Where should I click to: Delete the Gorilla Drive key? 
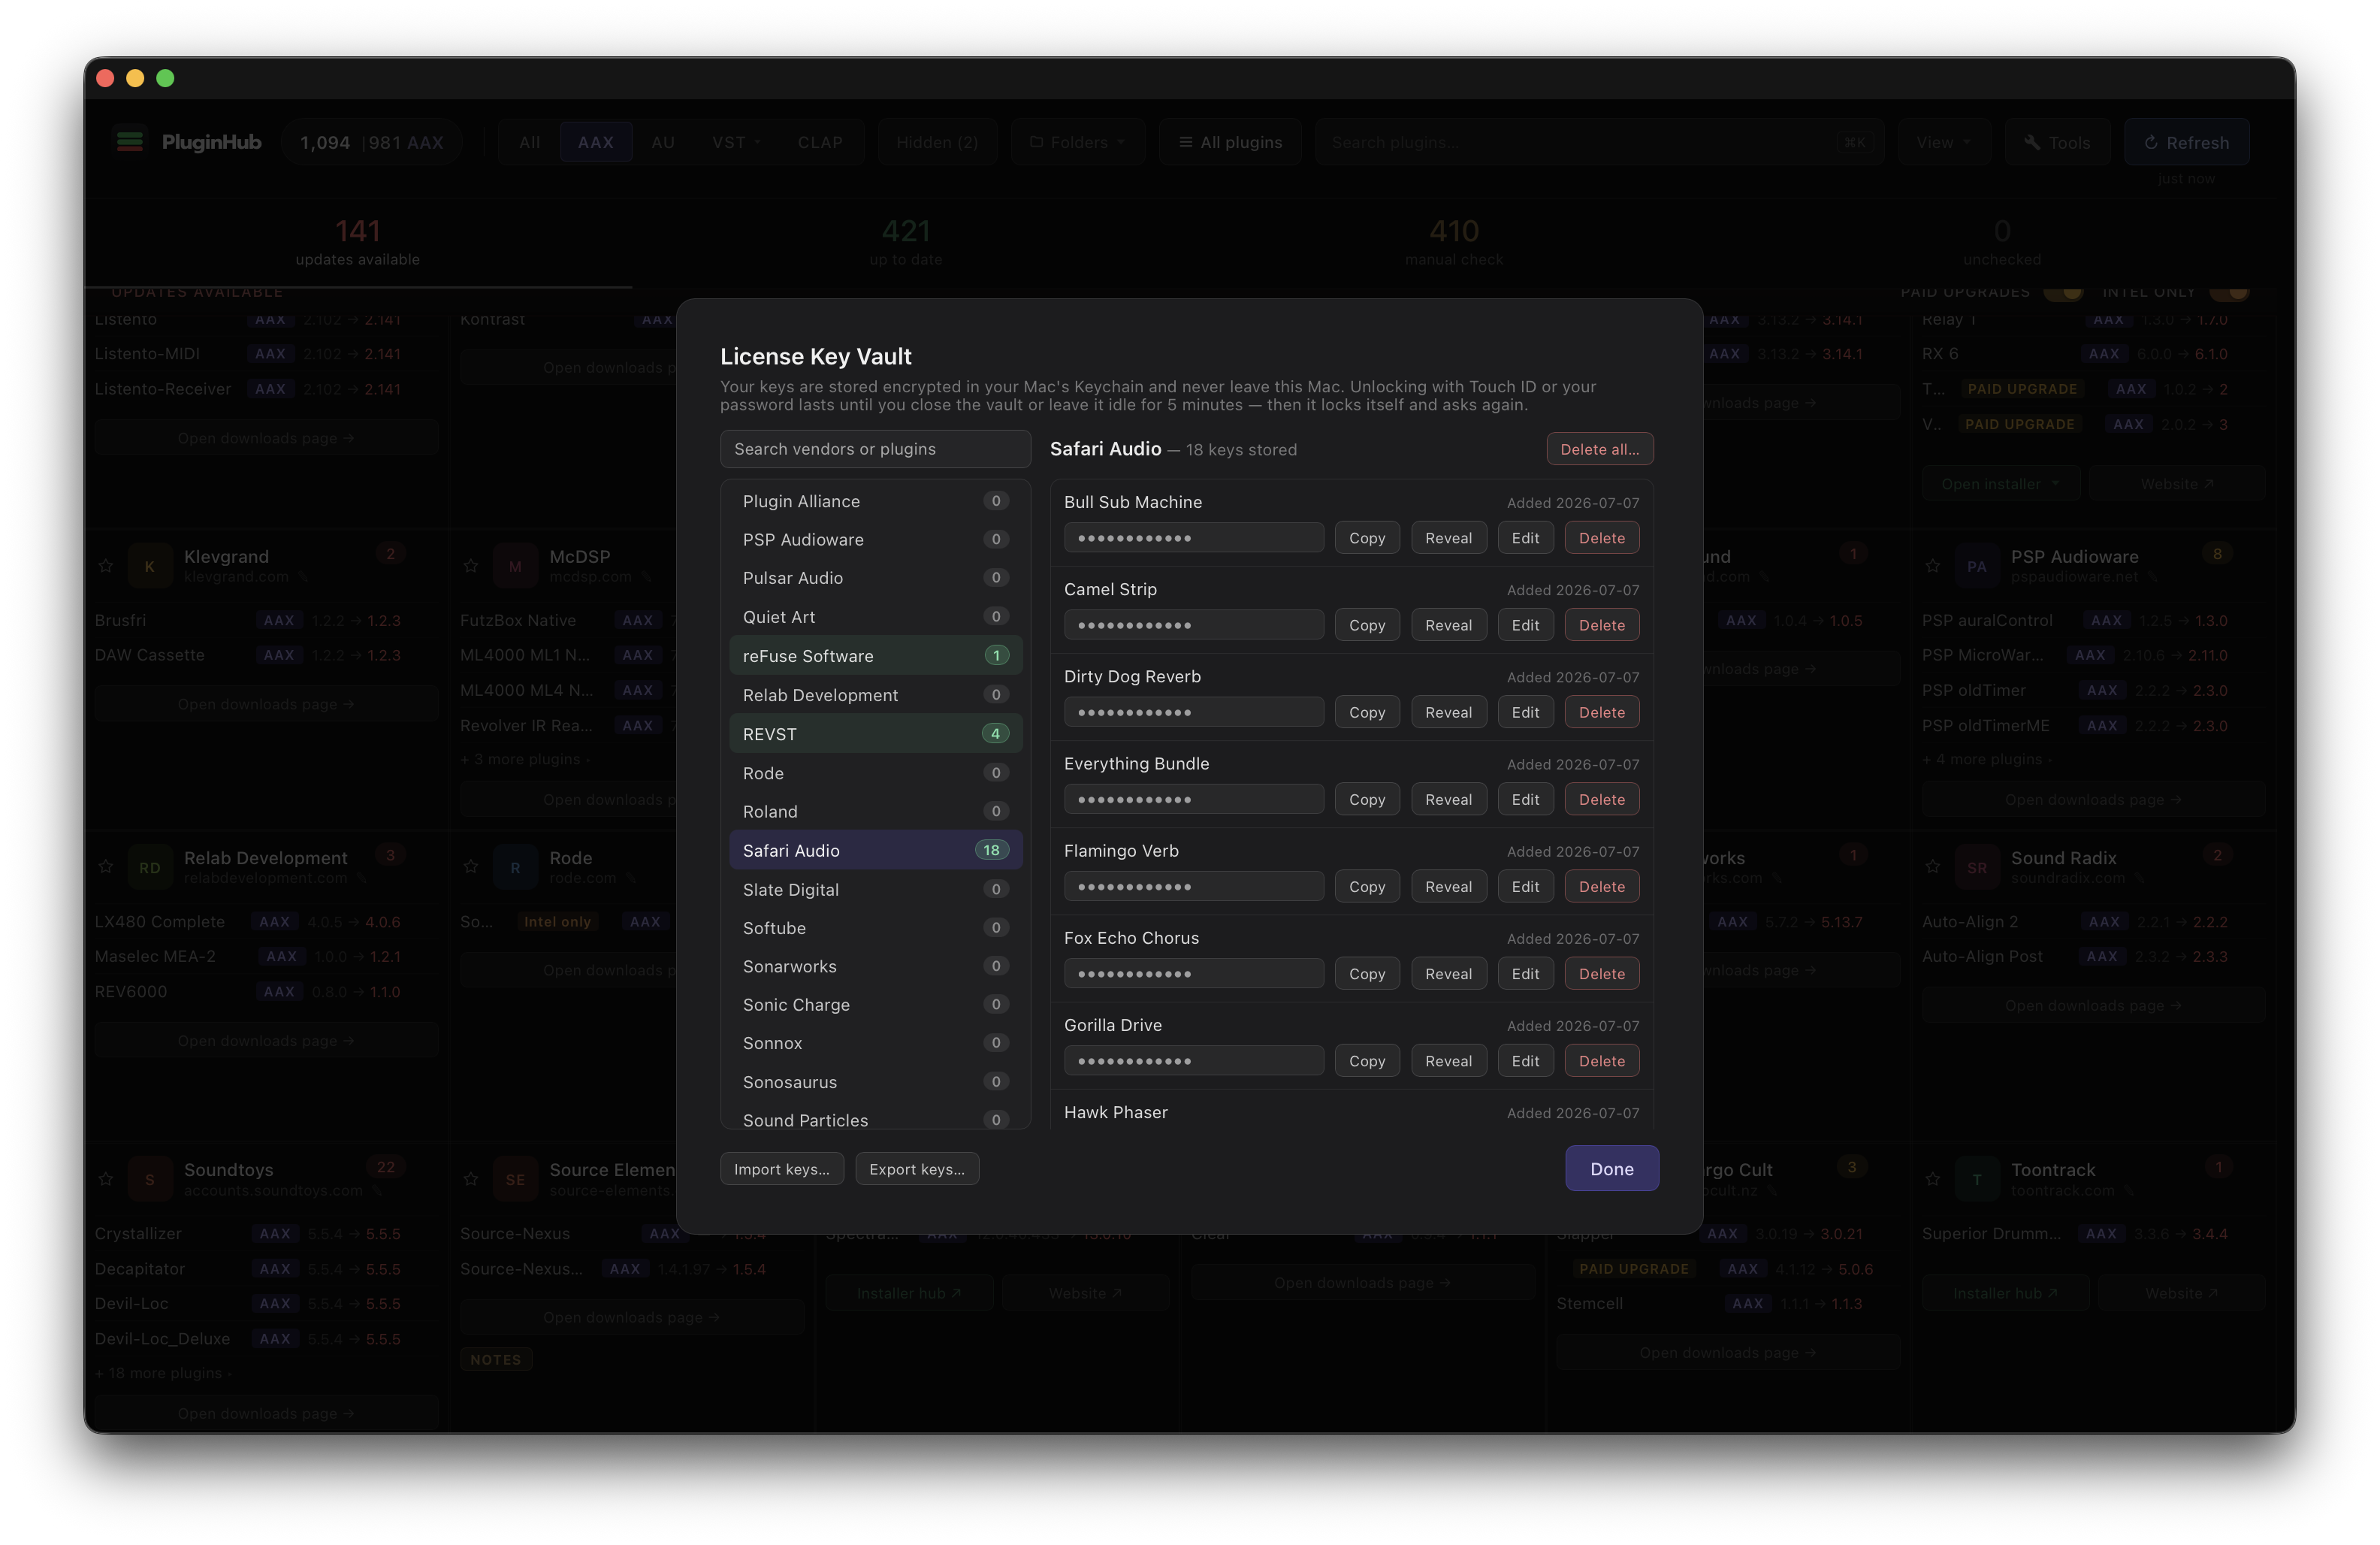coord(1601,1060)
